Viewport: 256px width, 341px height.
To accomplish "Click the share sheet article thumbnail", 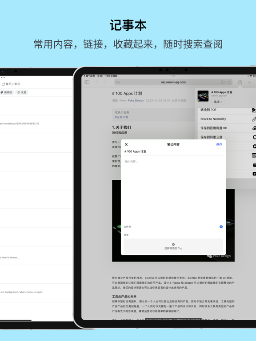I will tap(203, 96).
